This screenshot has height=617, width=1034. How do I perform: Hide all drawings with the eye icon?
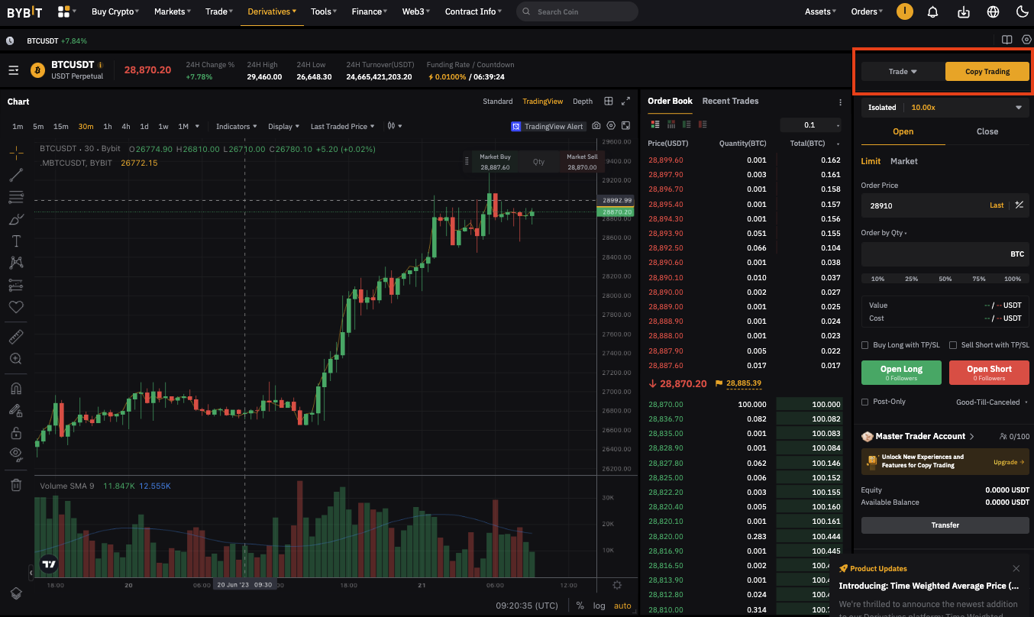[16, 454]
